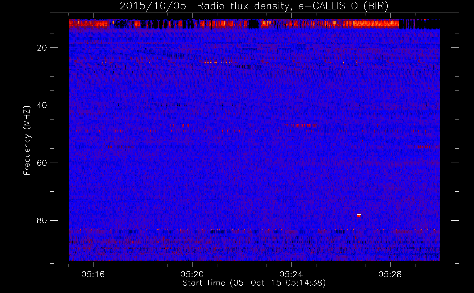Click the red emission streak near 47 MHz
Screen dimensions: 474x293
pyautogui.click(x=302, y=125)
